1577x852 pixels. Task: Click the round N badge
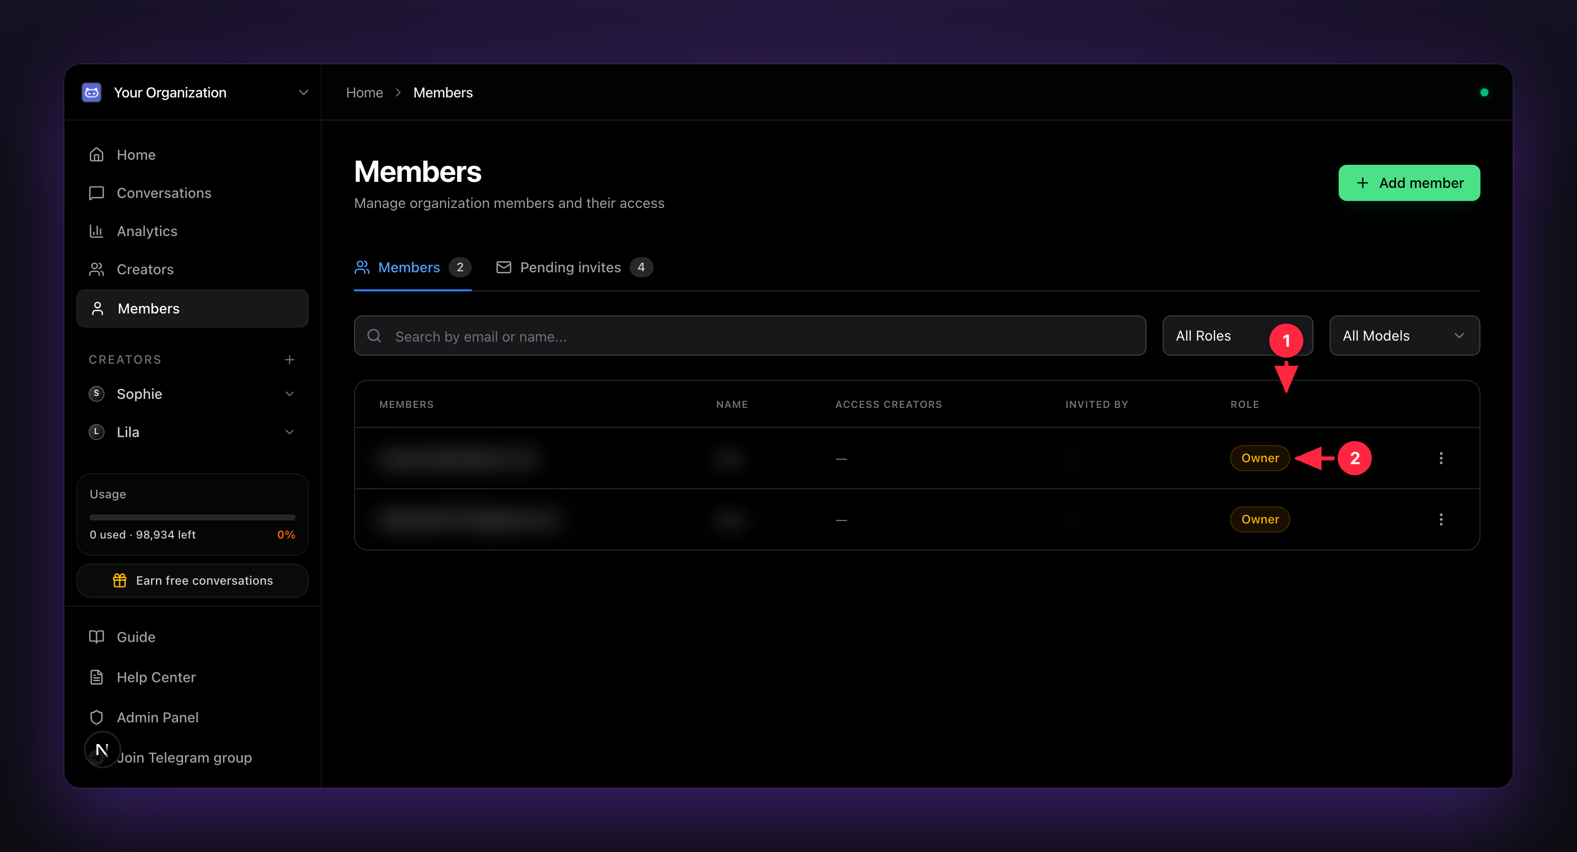click(x=102, y=749)
